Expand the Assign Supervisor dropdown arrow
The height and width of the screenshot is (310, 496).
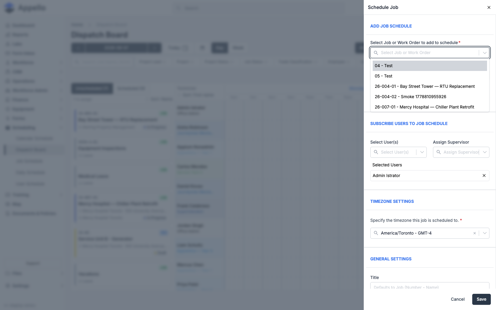[485, 152]
